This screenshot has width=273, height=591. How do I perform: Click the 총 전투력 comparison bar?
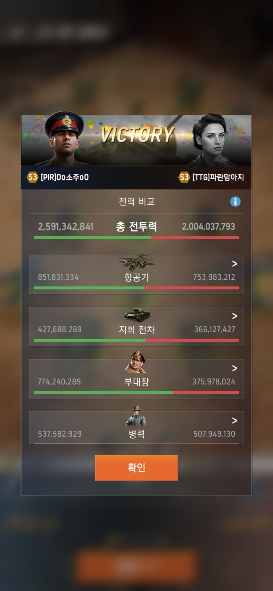click(136, 237)
